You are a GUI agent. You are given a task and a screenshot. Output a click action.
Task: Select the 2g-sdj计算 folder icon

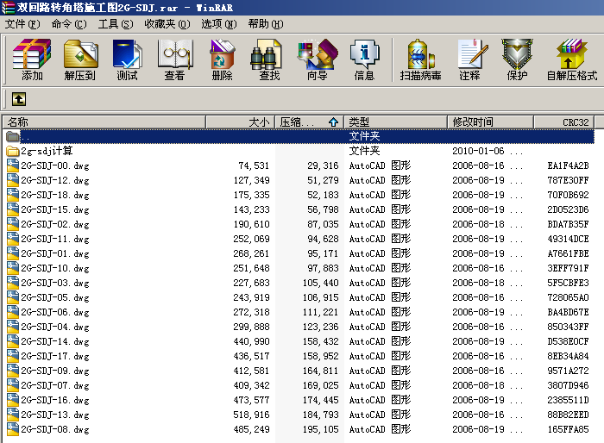pyautogui.click(x=13, y=151)
